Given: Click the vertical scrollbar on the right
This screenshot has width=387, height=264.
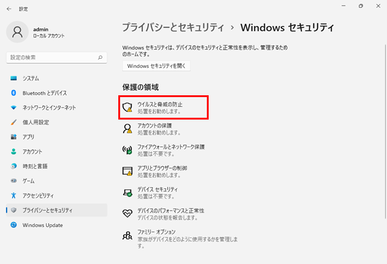Looking at the screenshot, I should [x=385, y=131].
